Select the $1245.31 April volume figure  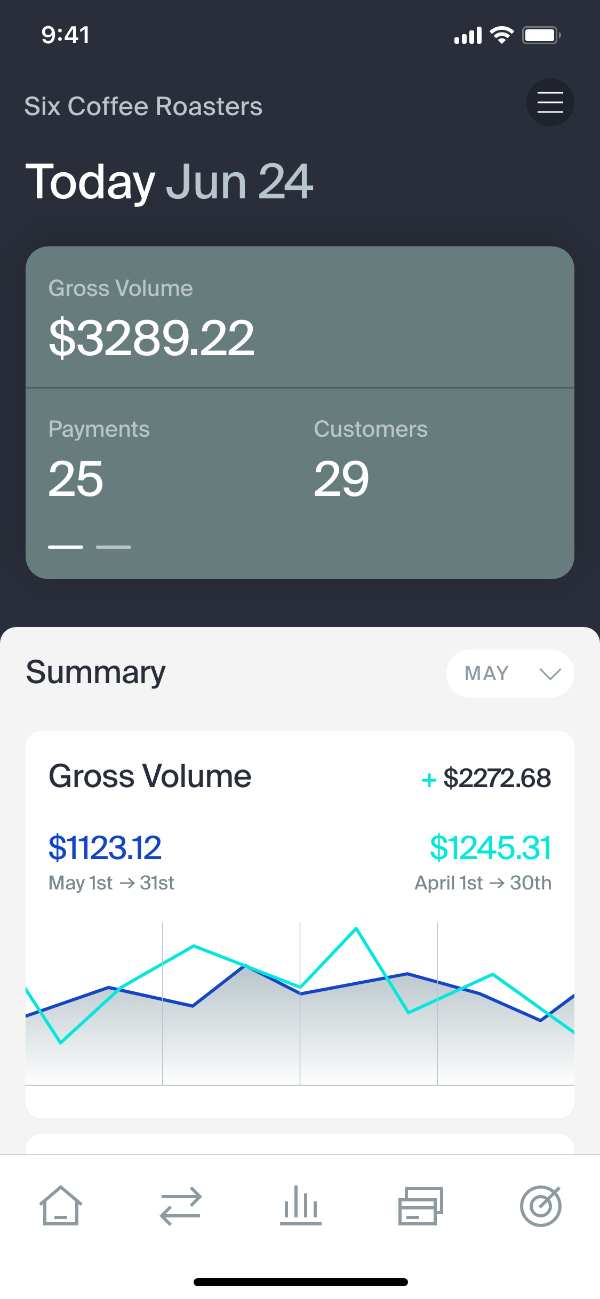(490, 847)
